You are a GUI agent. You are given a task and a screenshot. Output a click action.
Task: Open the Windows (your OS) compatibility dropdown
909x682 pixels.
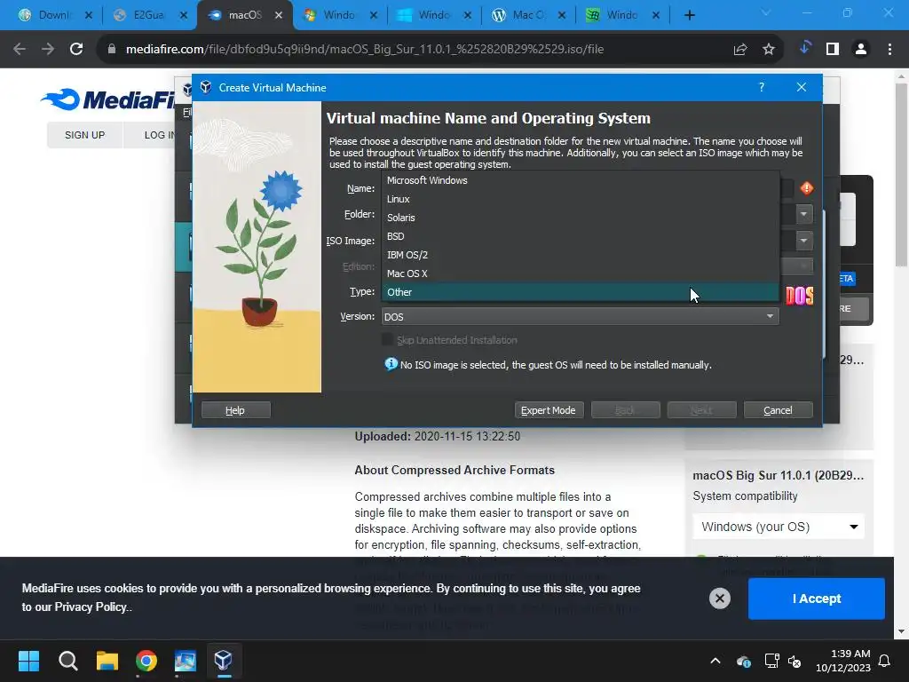click(779, 527)
